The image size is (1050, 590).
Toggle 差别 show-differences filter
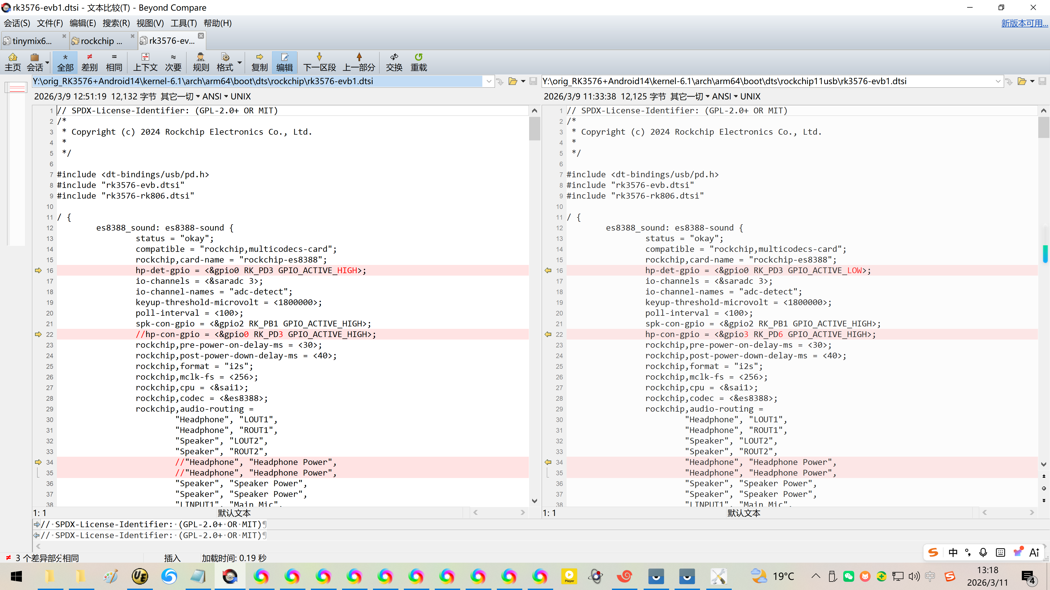coord(89,62)
